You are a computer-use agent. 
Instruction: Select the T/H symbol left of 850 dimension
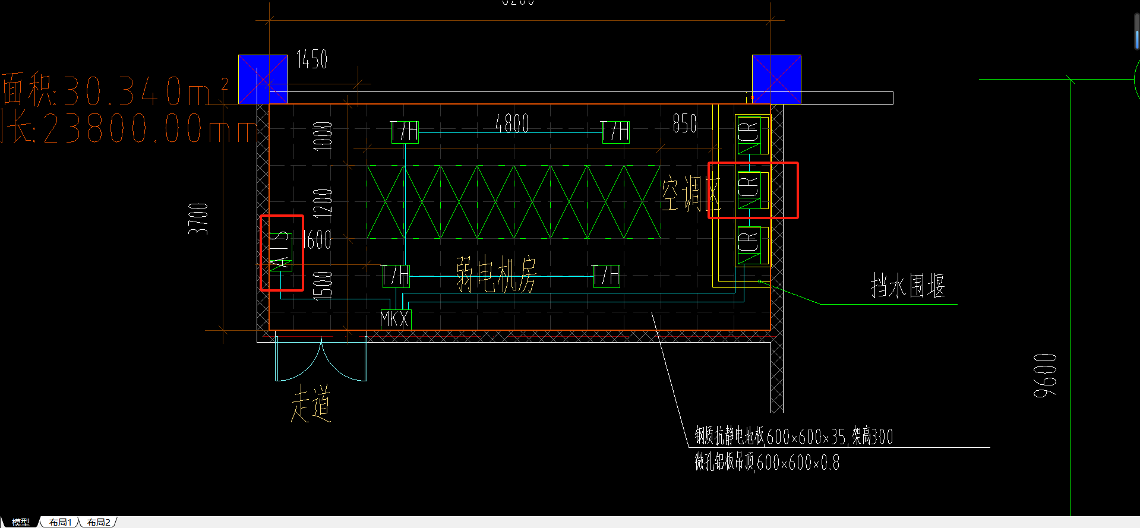coord(615,132)
